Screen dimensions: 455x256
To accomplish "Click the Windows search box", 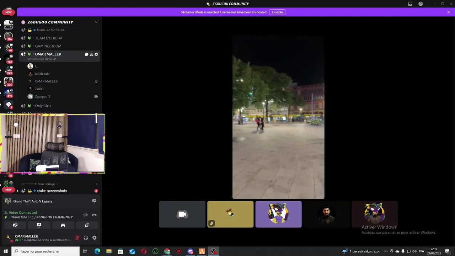I will point(45,251).
